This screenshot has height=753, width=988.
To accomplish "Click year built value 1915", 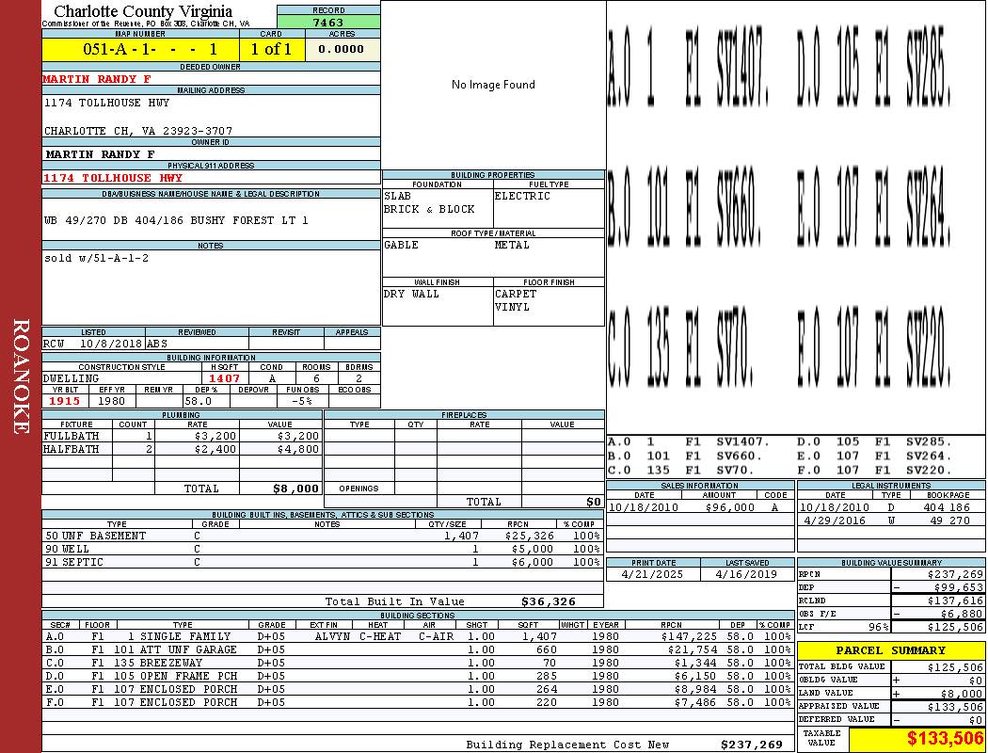I will [64, 401].
